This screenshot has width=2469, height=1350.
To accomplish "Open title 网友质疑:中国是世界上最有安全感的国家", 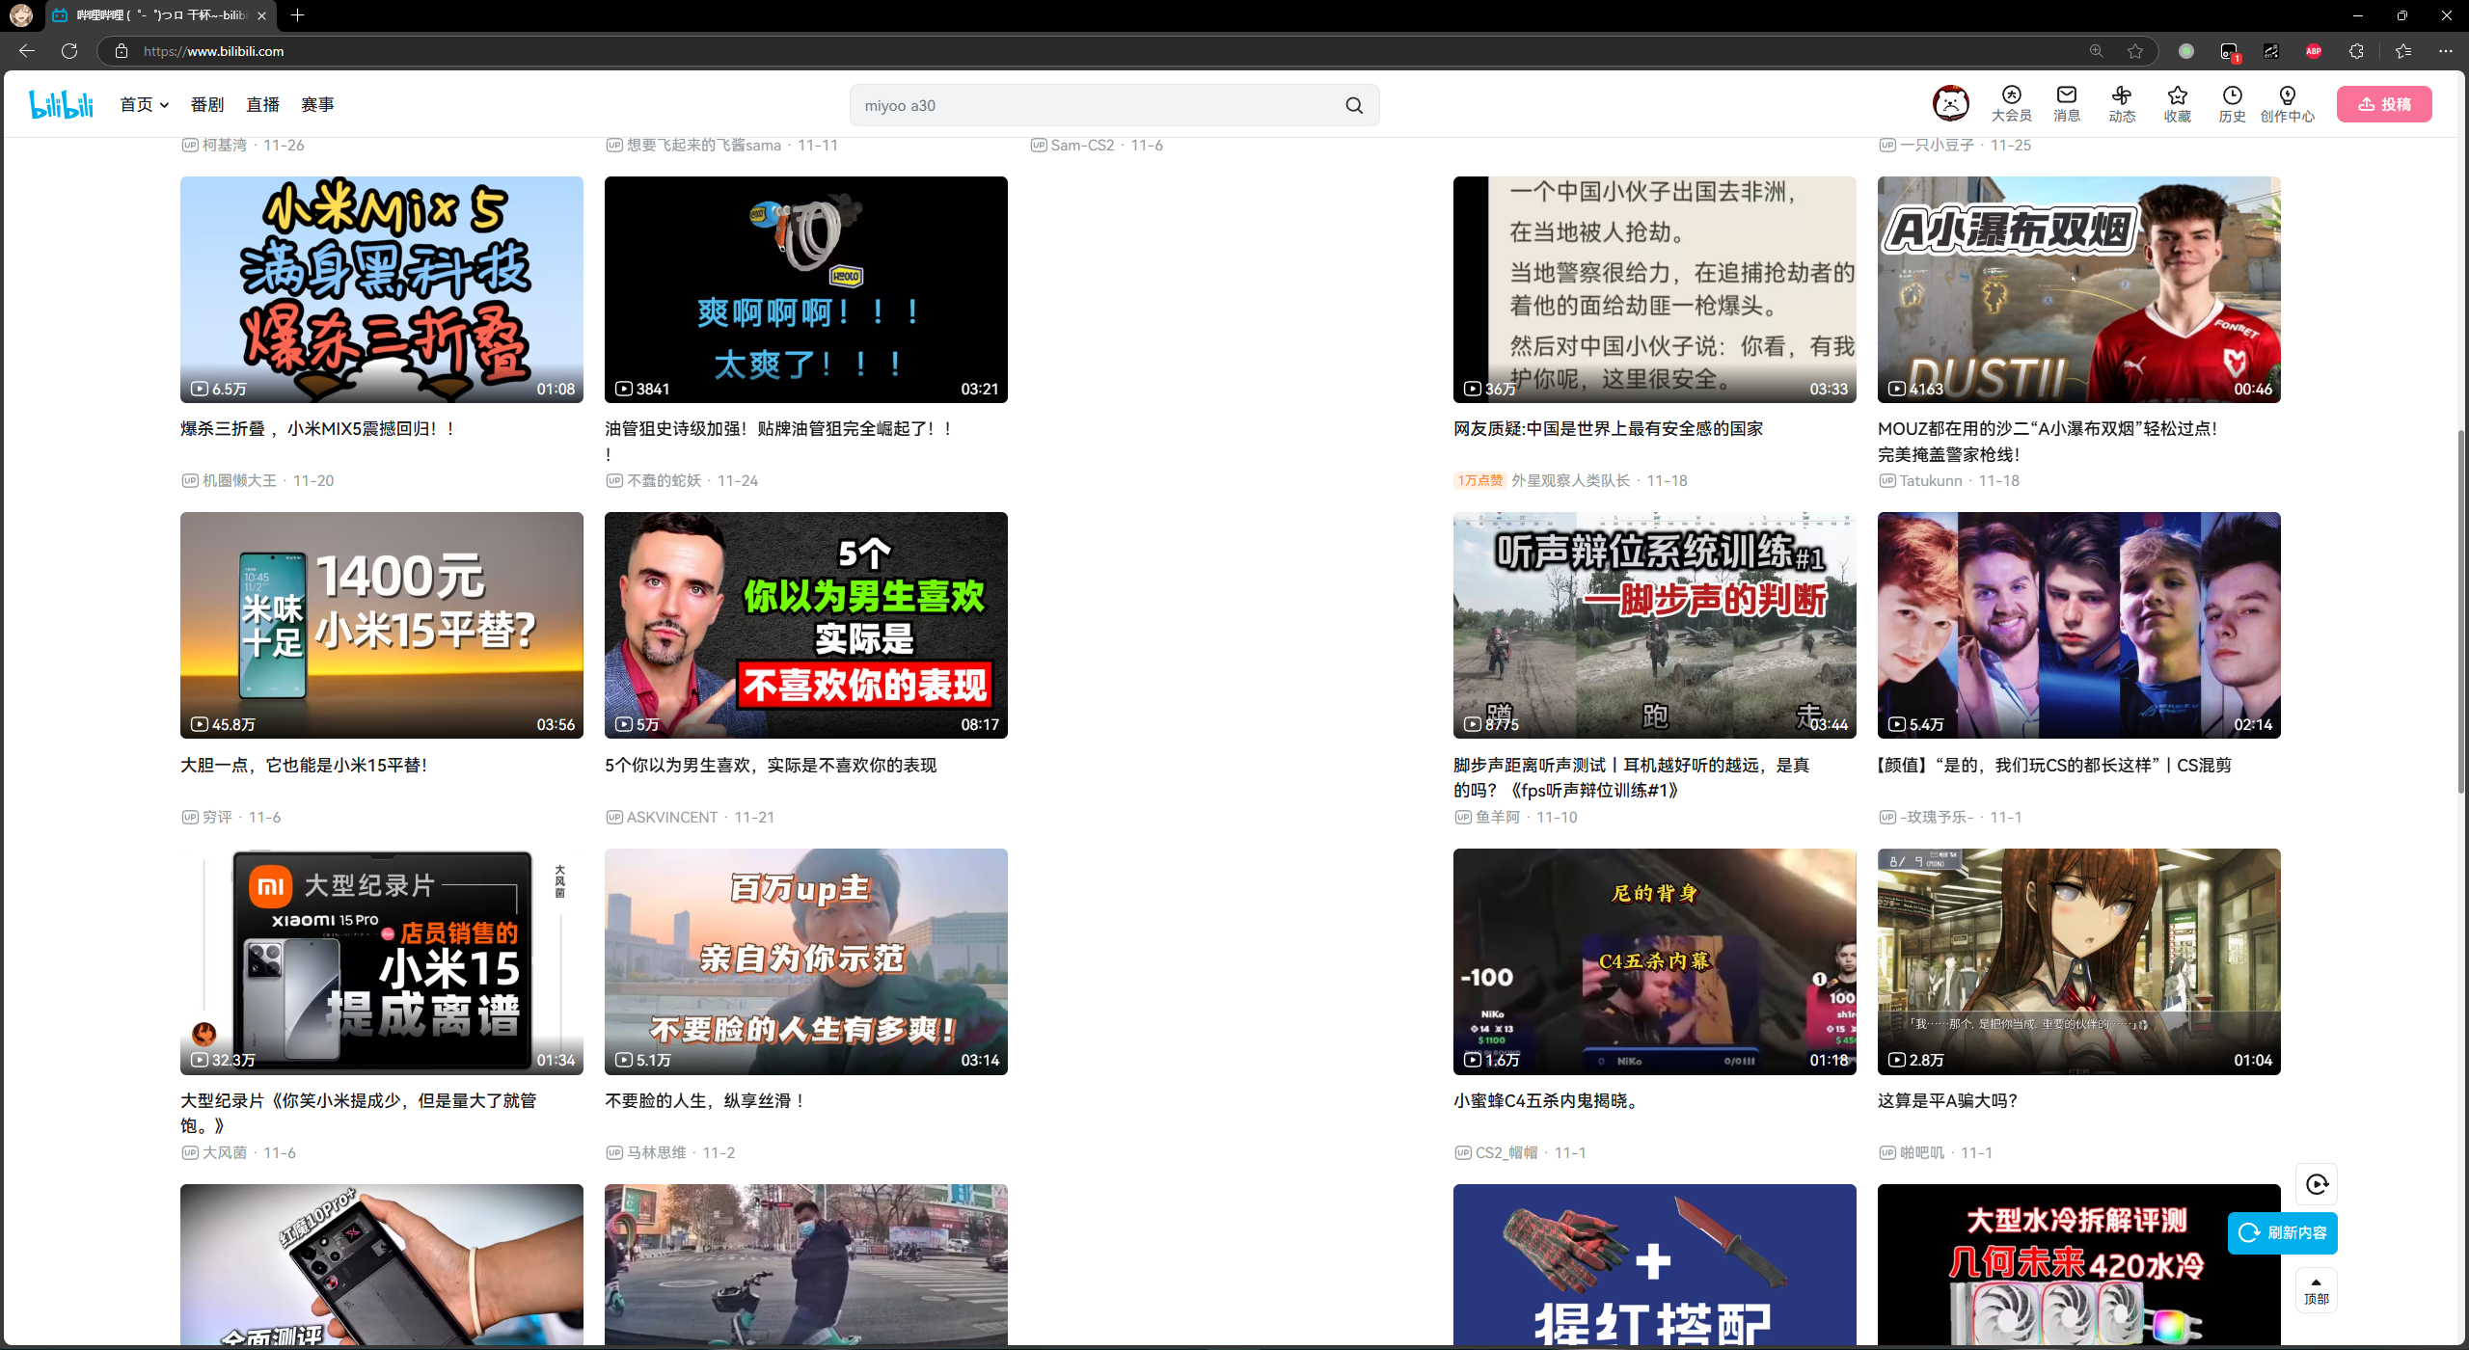I will pos(1608,429).
